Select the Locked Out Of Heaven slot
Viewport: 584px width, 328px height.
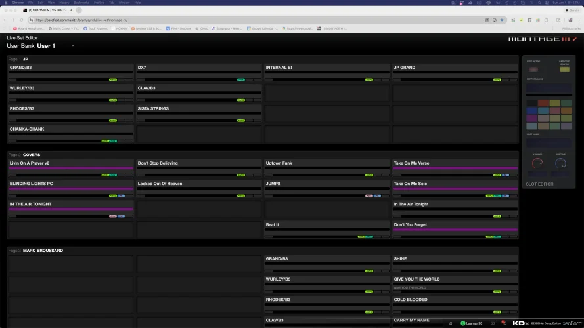(x=199, y=189)
